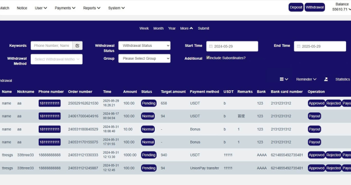Screen dimensions: 351x185
Task: Click Payout for order 240531180840529
Action: point(314,129)
